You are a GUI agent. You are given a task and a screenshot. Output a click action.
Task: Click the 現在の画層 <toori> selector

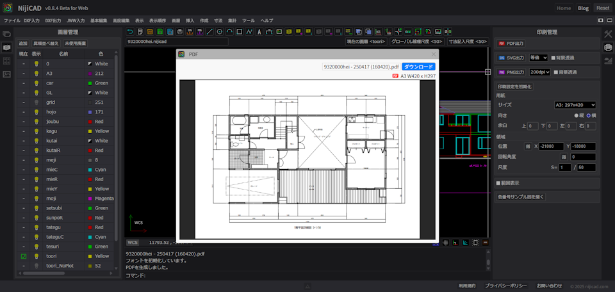pyautogui.click(x=366, y=42)
